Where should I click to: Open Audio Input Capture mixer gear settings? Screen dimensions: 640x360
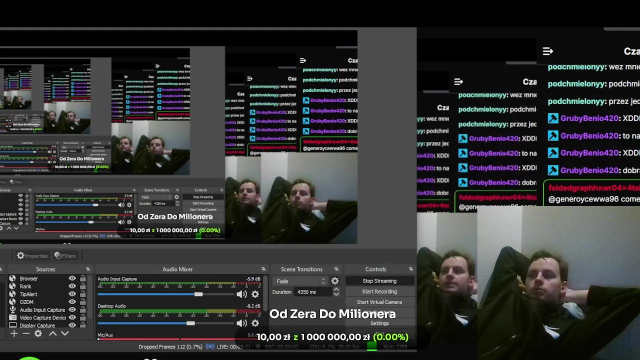pos(255,294)
